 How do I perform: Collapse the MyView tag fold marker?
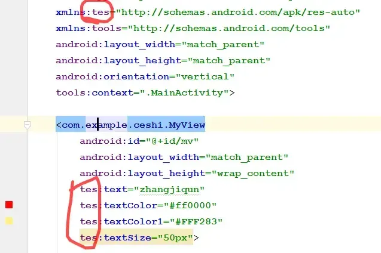pos(28,125)
